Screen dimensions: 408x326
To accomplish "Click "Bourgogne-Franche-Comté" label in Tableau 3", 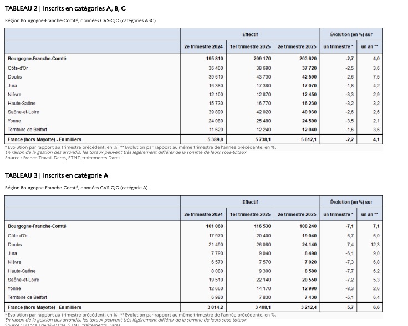I will [x=37, y=226].
